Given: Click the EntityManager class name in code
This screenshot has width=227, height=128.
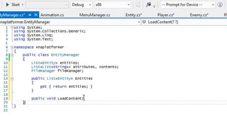Looking at the screenshot, I should click(x=65, y=55).
